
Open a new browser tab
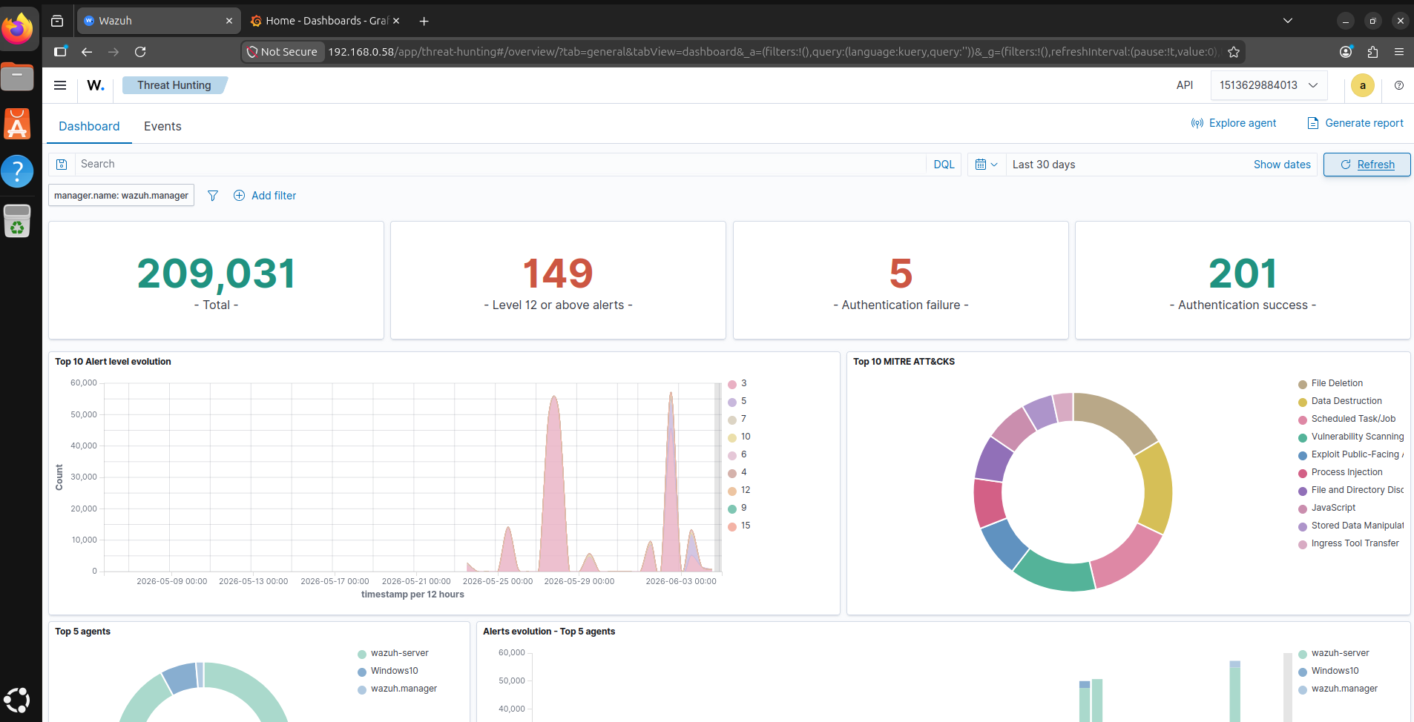[x=424, y=21]
